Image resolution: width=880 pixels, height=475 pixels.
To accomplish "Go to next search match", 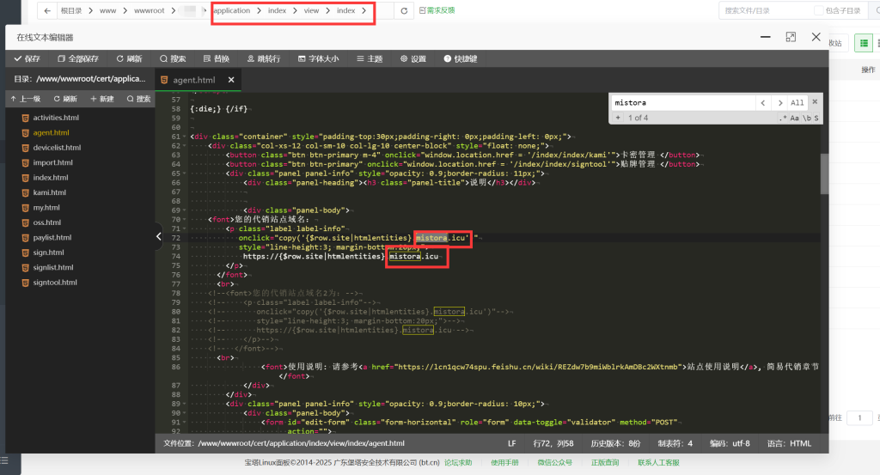I will [x=779, y=102].
